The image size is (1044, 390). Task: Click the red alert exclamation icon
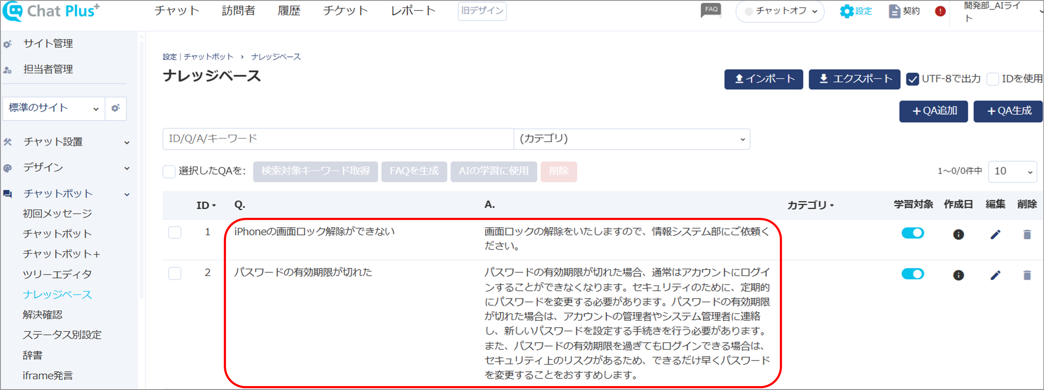(x=940, y=11)
